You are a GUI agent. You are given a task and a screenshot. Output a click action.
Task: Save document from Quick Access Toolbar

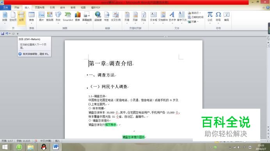coord(3,34)
